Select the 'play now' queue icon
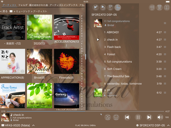Image resolution: width=171 pixels, height=128 pixels. (103, 7)
